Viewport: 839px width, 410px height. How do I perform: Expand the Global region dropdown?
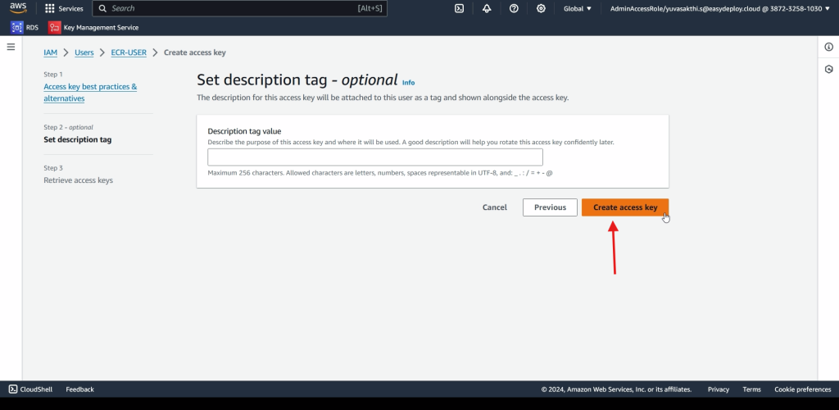point(578,8)
